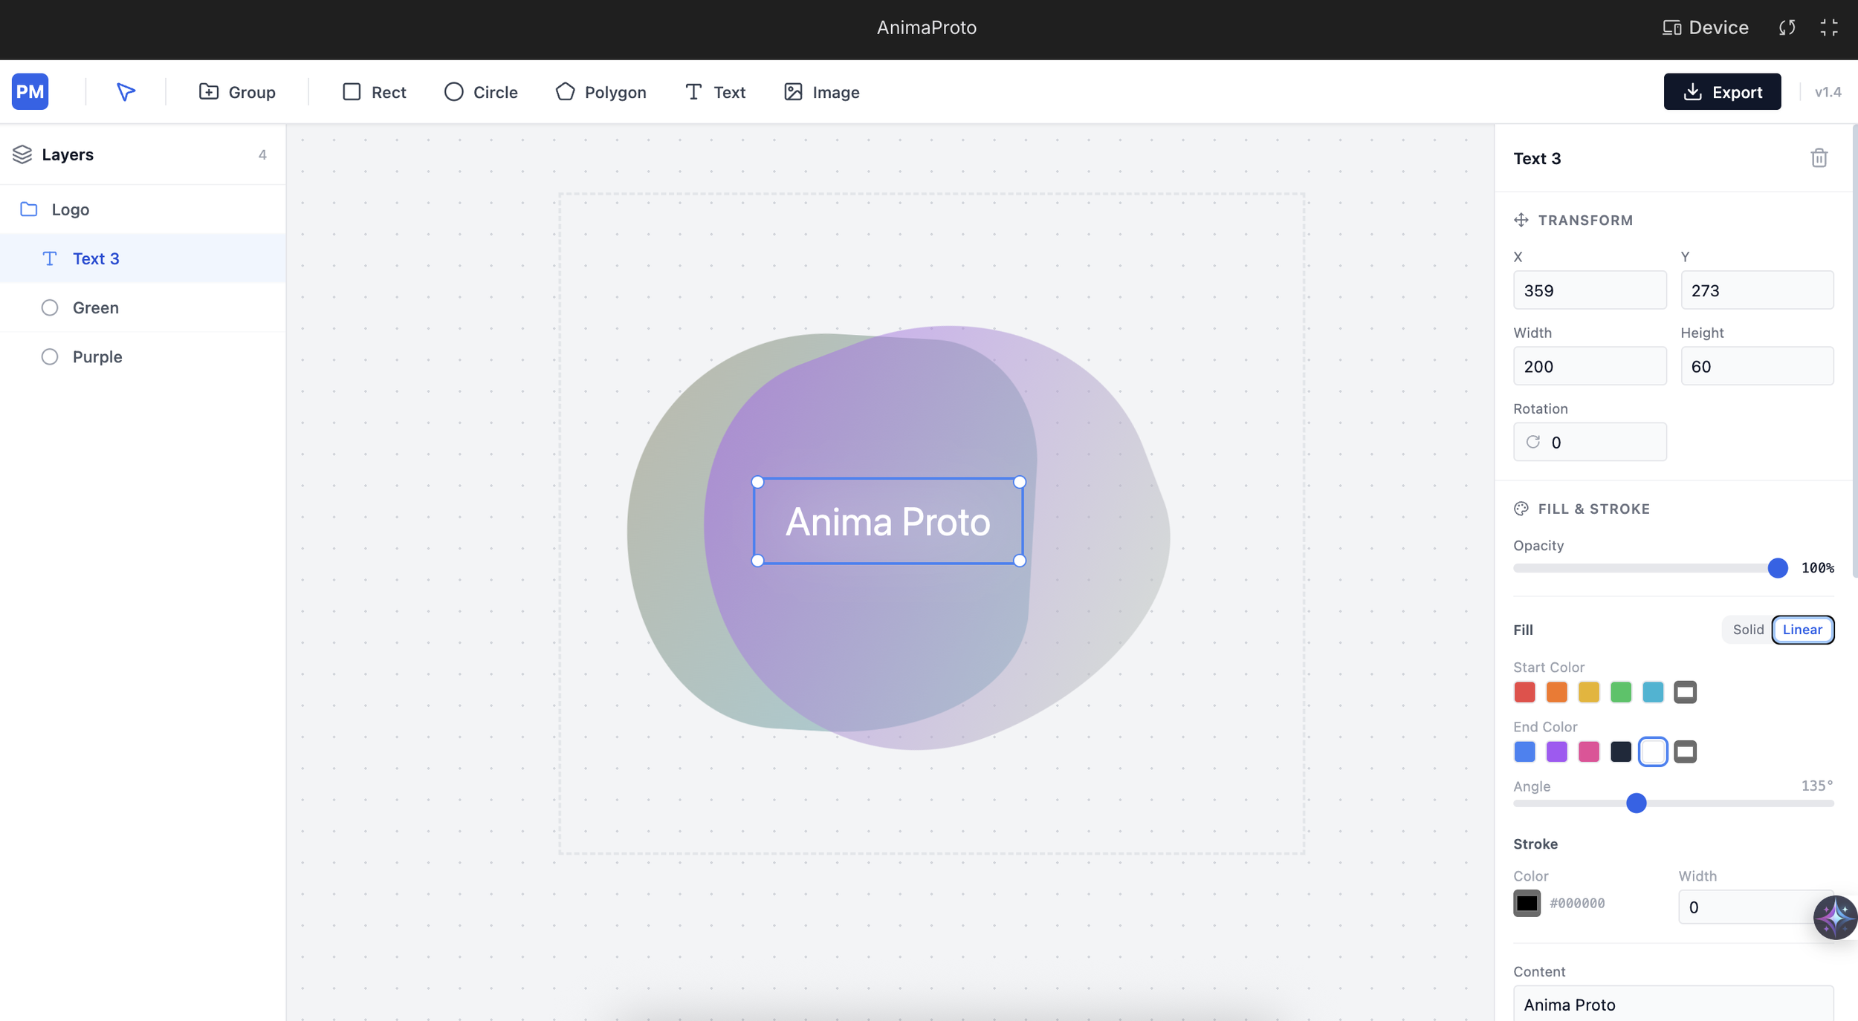Open the Device preview selector
1858x1021 pixels.
click(1706, 27)
